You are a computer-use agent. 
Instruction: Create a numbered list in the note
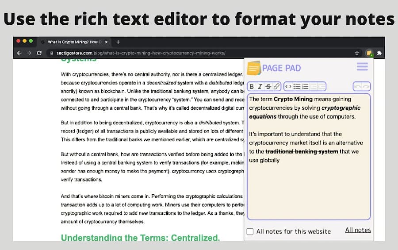pos(305,87)
